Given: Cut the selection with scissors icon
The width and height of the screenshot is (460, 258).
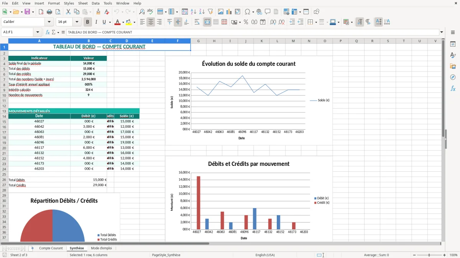Looking at the screenshot, I should (68, 12).
